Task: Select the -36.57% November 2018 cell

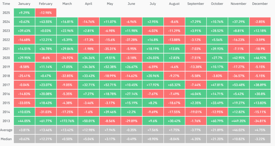Action: tap(238, 76)
